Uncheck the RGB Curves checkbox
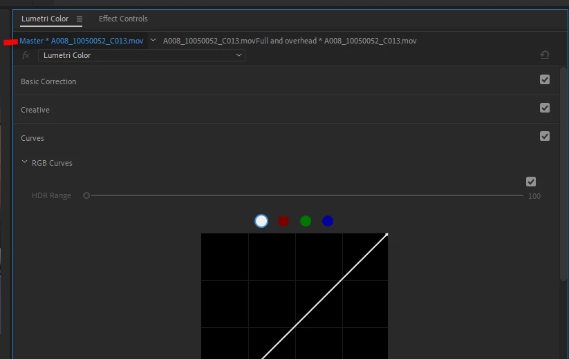The image size is (569, 359). tap(530, 182)
